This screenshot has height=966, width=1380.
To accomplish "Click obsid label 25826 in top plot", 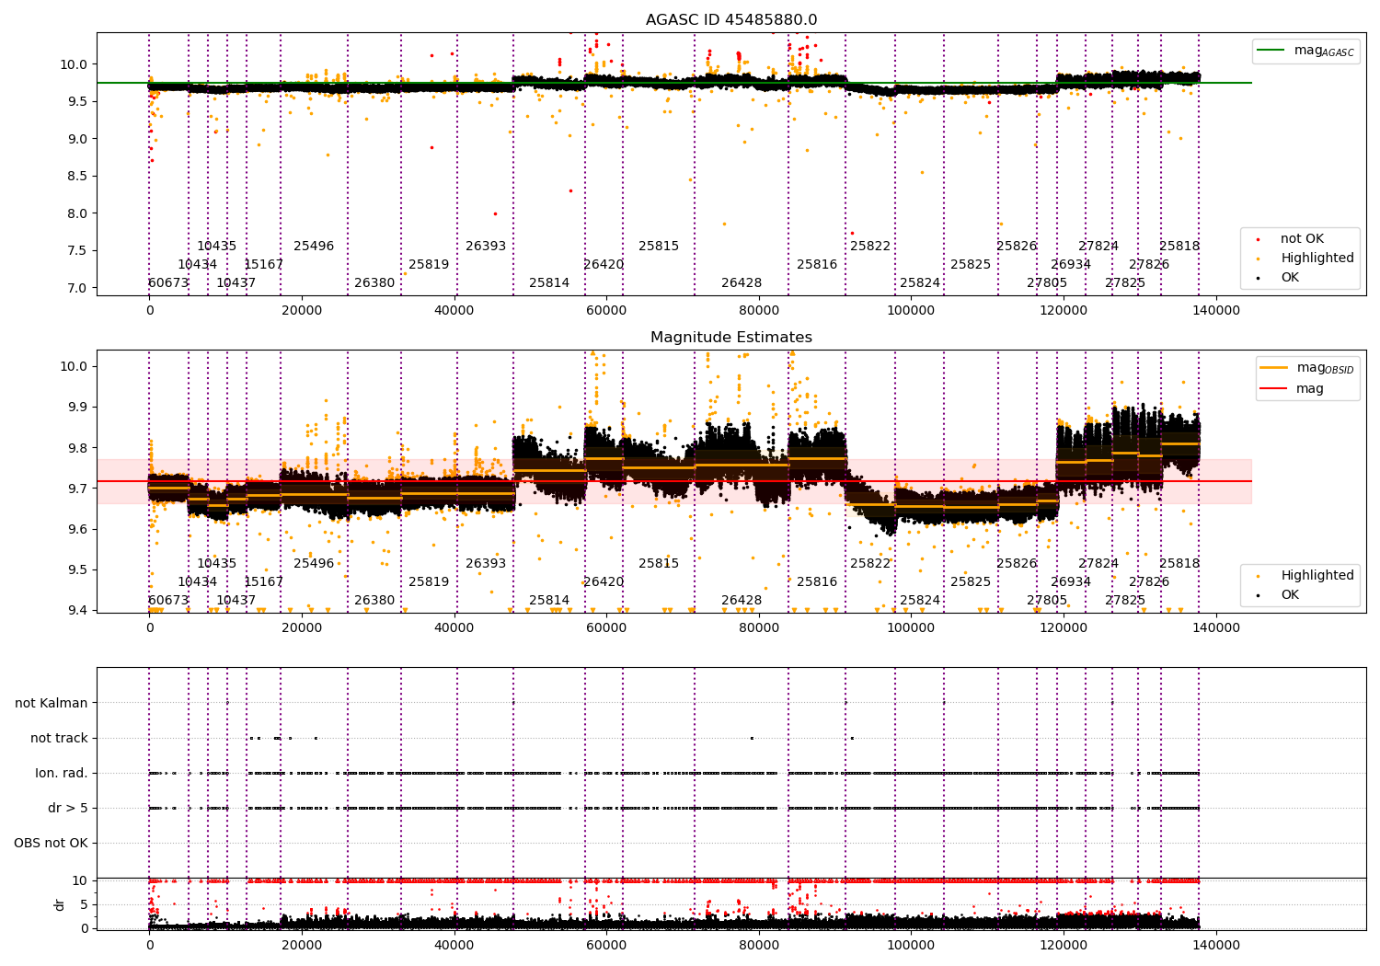I will click(1017, 247).
